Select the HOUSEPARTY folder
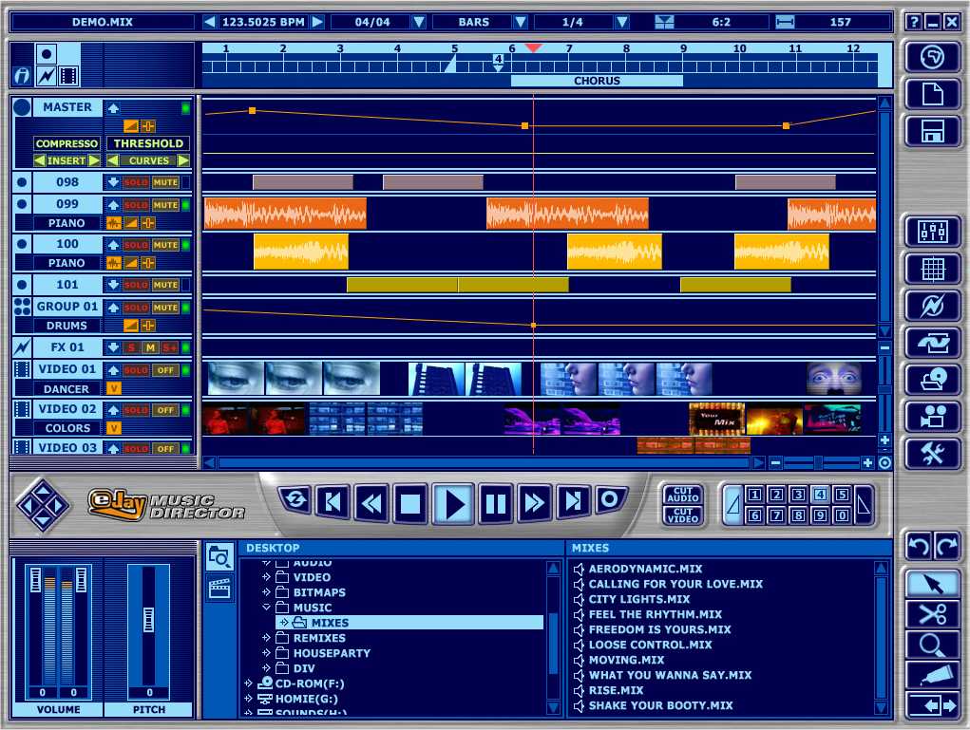 332,653
